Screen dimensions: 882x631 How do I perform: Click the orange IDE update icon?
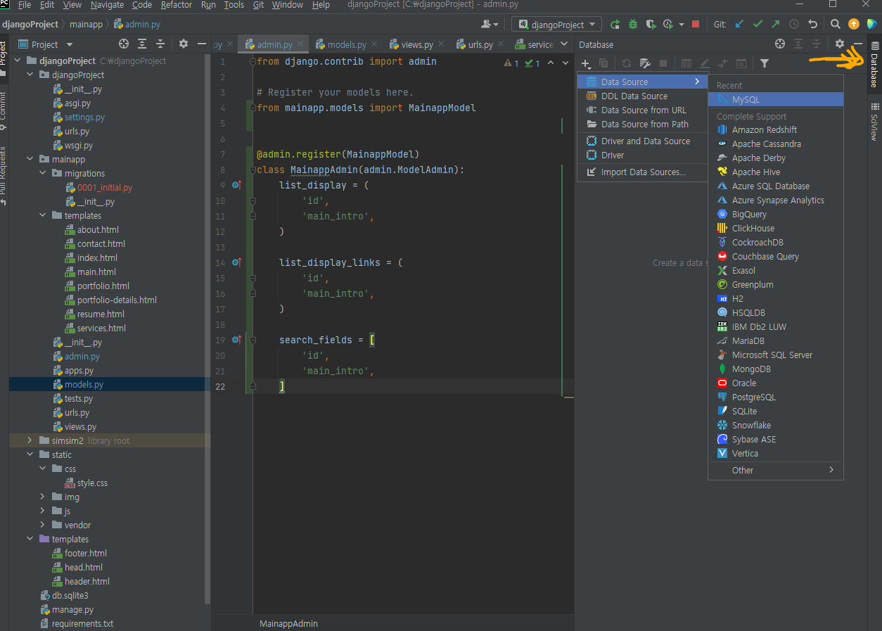click(x=854, y=24)
